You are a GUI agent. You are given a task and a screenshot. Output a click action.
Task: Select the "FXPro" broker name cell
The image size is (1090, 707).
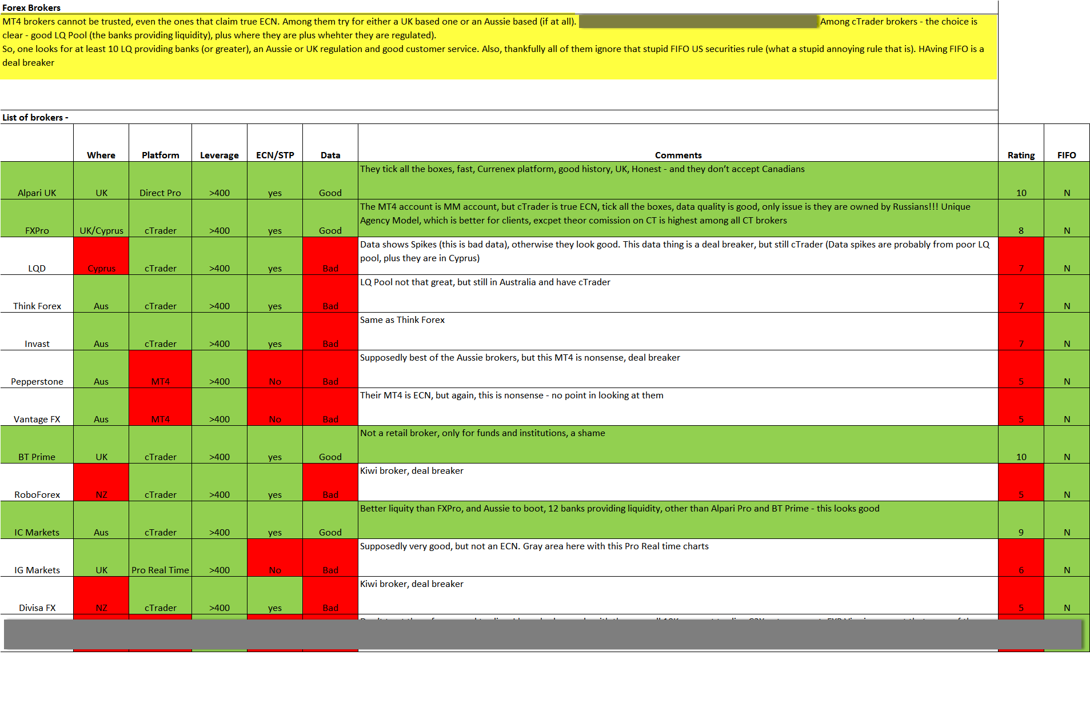pos(37,218)
